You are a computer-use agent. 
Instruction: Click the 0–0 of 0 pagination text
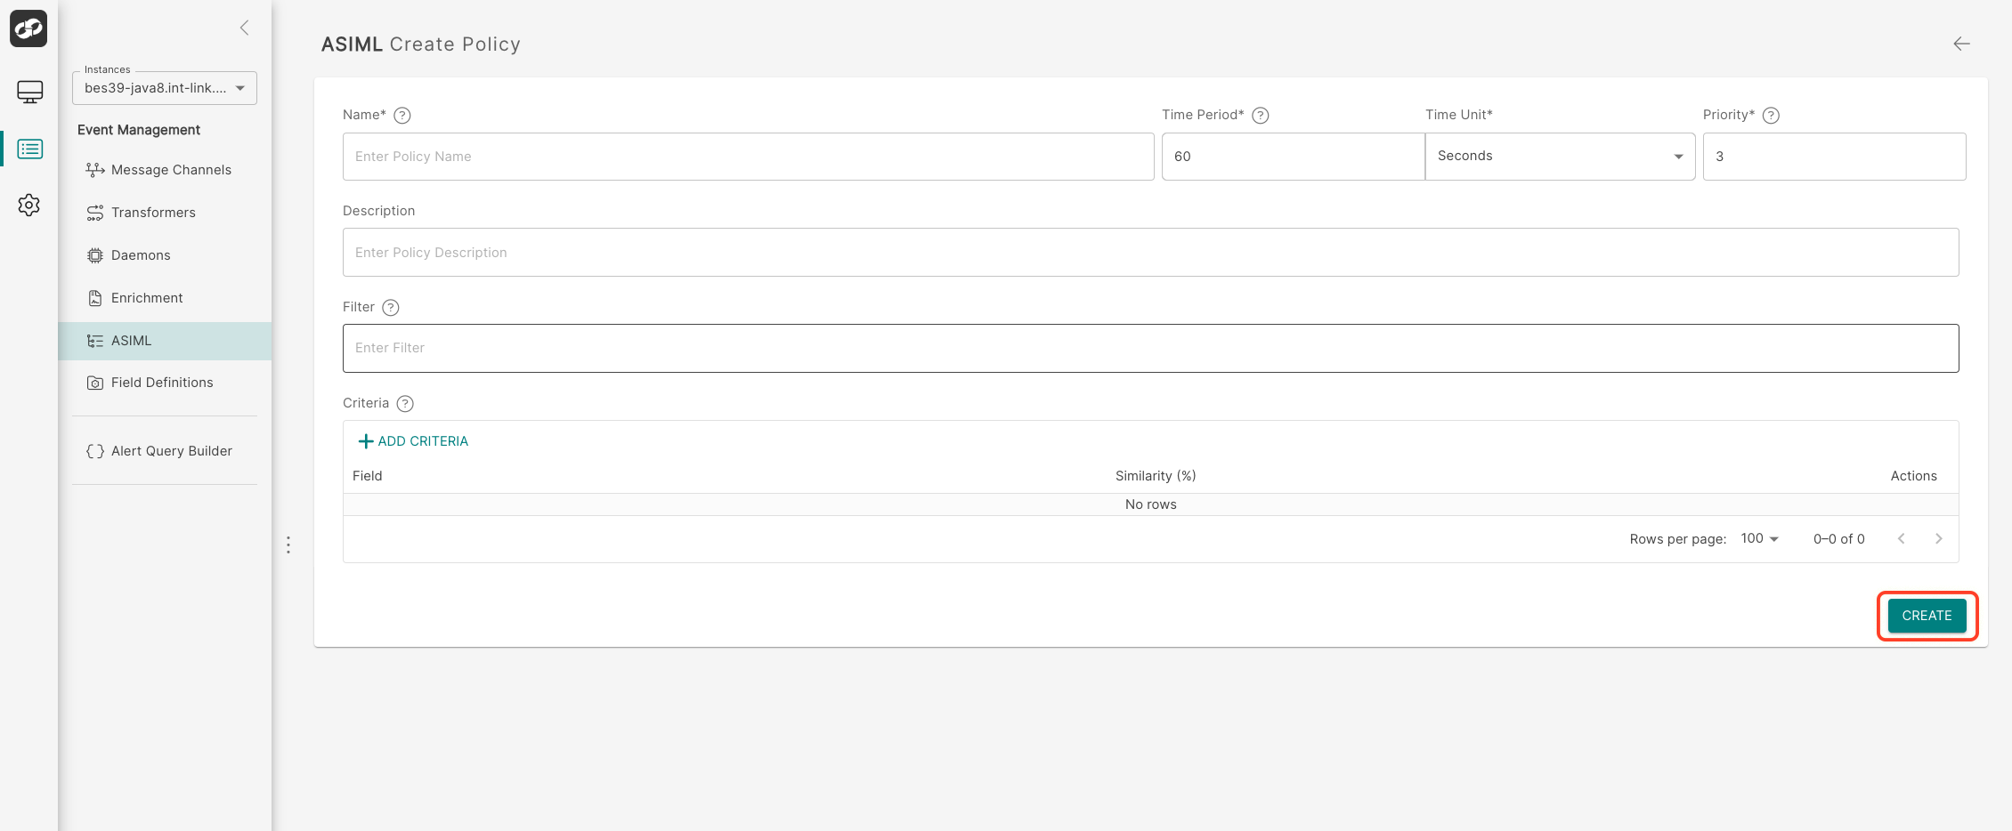pyautogui.click(x=1839, y=539)
